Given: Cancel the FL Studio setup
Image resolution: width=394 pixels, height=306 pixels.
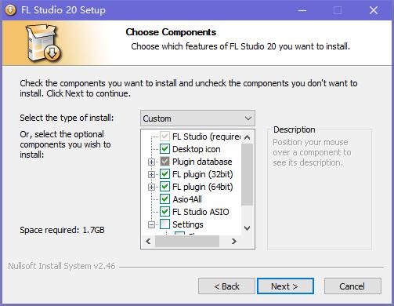Looking at the screenshot, I should coord(352,286).
